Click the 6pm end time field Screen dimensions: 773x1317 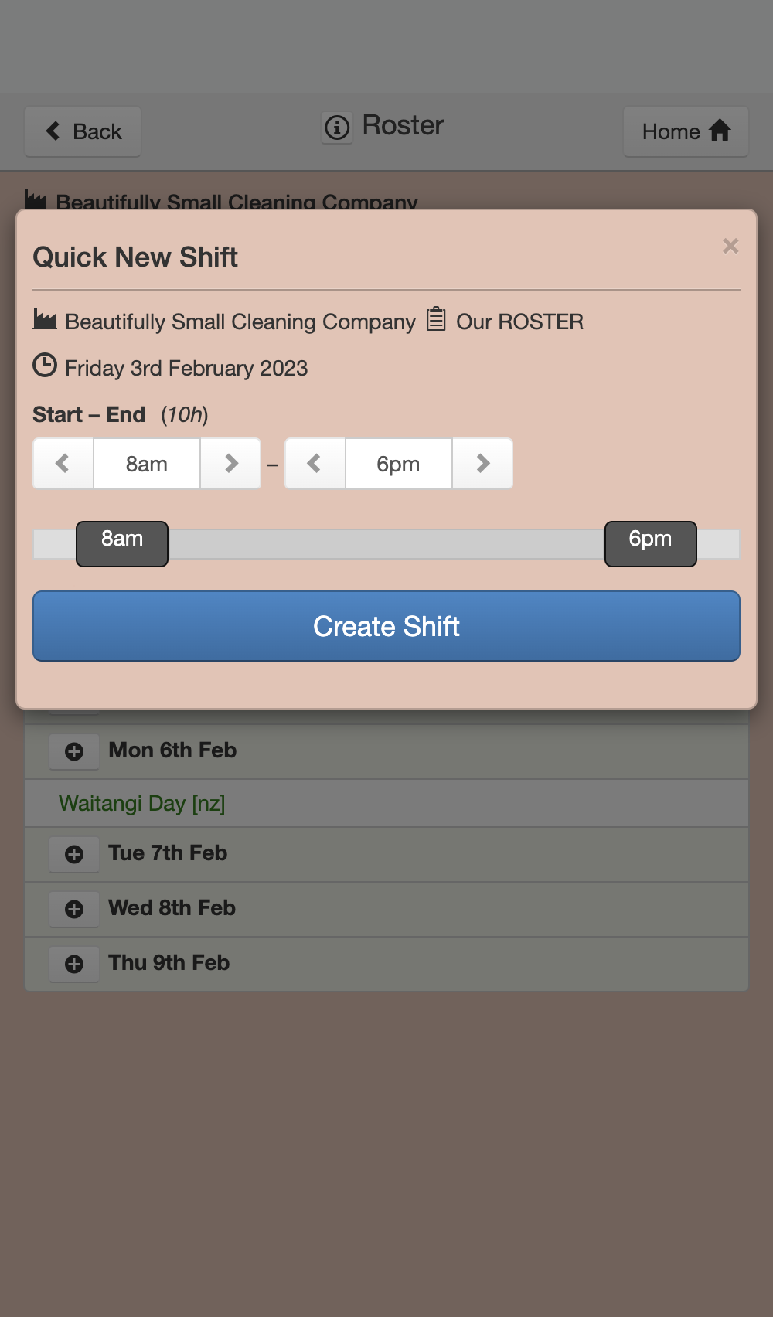pos(399,464)
